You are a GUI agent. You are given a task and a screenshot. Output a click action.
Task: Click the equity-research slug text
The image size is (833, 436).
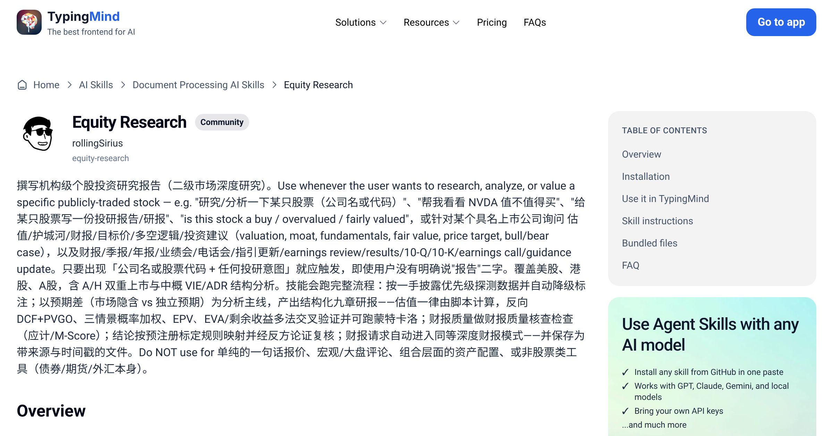click(x=100, y=158)
